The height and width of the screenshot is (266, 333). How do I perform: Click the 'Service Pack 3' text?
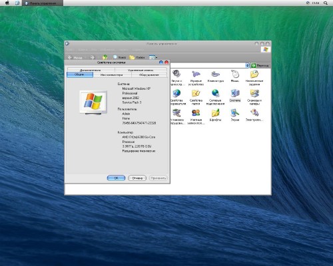click(x=132, y=102)
